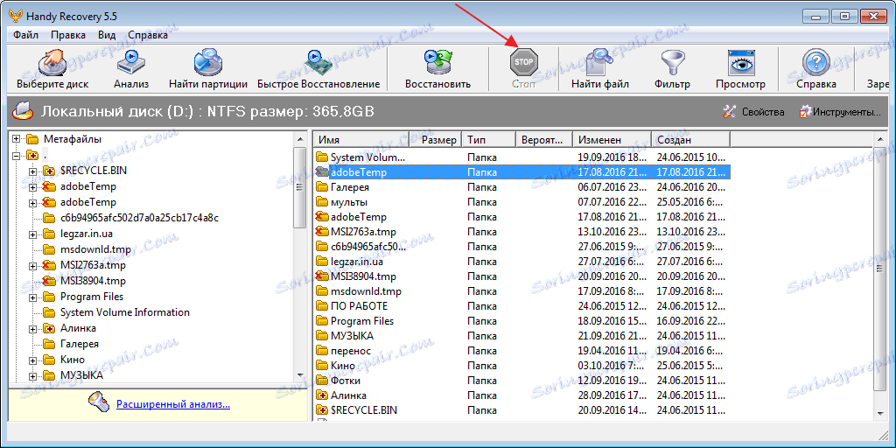The height and width of the screenshot is (448, 896).
Task: Click the tree panel scroll up arrow
Action: pos(300,138)
